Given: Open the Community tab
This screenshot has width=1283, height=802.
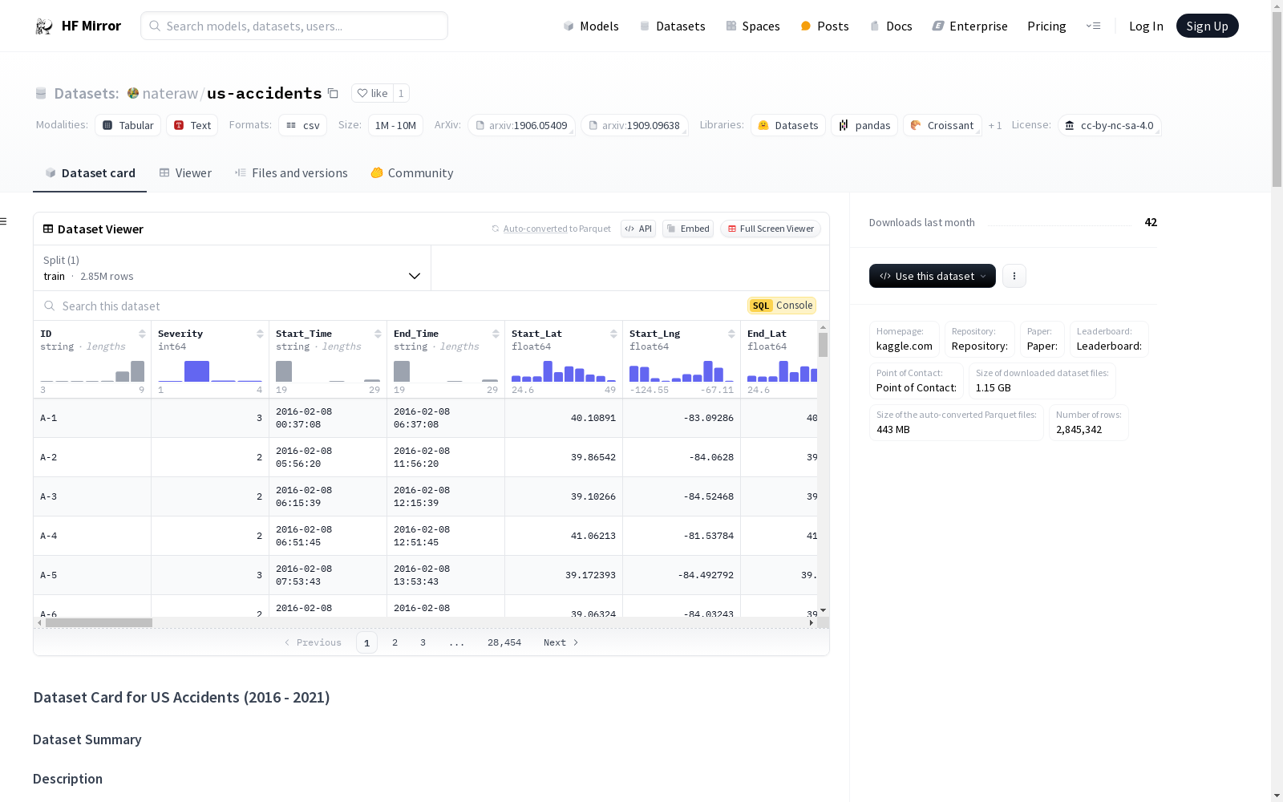Looking at the screenshot, I should [412, 173].
